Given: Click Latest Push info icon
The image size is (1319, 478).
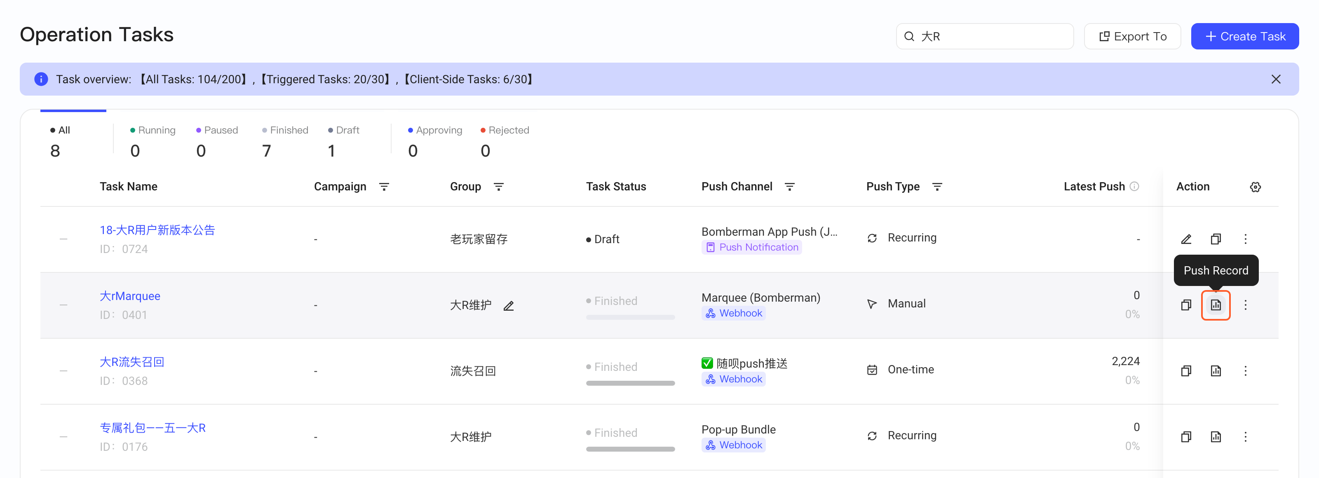Looking at the screenshot, I should 1134,186.
